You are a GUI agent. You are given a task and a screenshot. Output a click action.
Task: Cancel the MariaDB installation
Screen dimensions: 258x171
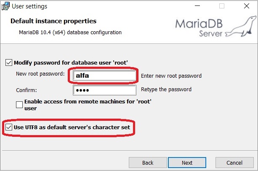[x=234, y=163]
